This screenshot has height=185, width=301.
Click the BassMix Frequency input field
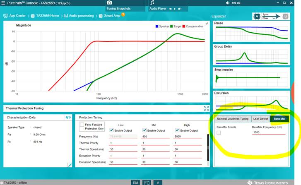pyautogui.click(x=269, y=132)
